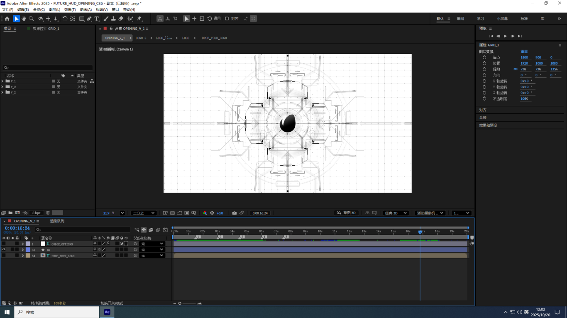This screenshot has width=567, height=318.
Task: Choose the Pen tool
Action: (89, 19)
